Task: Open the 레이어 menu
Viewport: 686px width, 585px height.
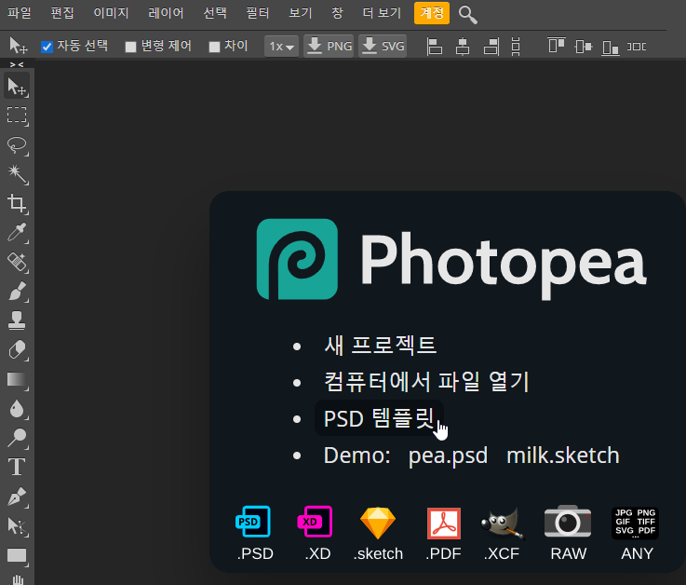Action: (166, 13)
